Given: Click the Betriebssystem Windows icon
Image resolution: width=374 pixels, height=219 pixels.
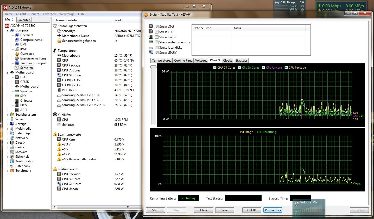Looking at the screenshot, I should point(12,115).
